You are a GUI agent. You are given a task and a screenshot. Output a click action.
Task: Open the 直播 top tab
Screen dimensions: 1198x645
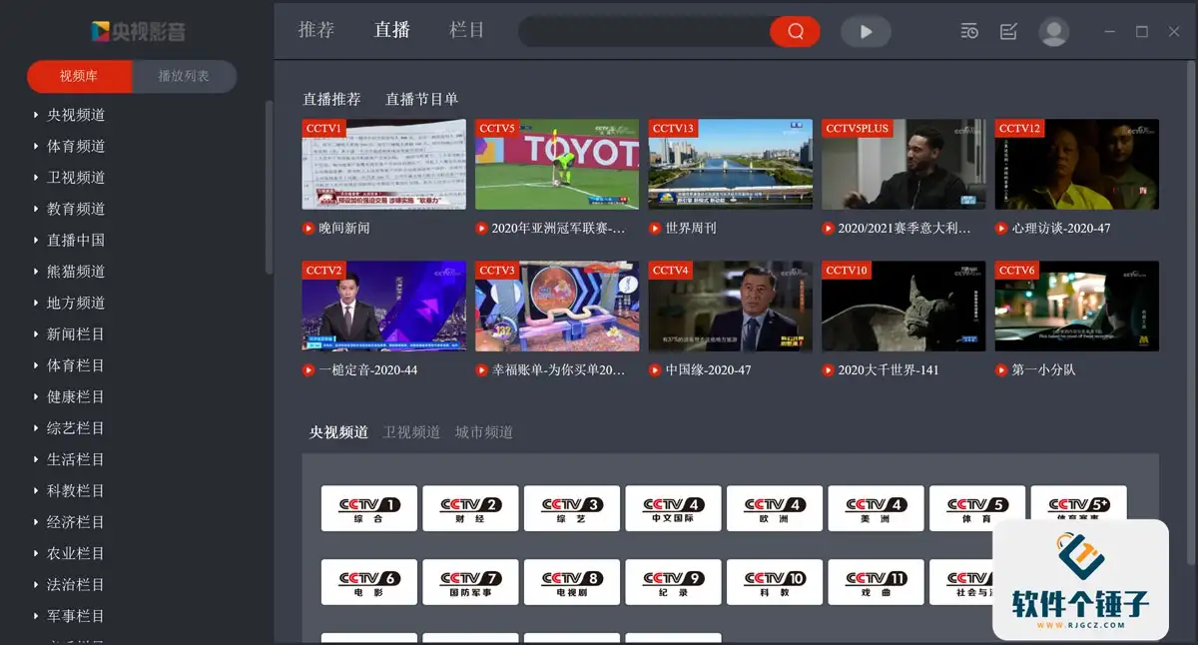392,30
